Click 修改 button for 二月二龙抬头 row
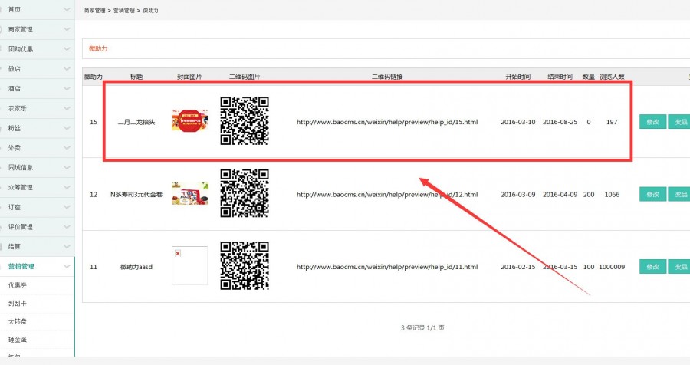Image resolution: width=690 pixels, height=365 pixels. [652, 122]
